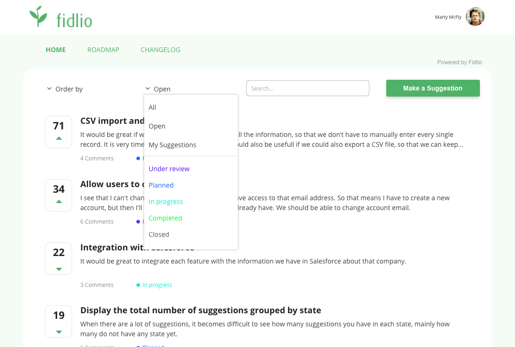Filter by Under review status
The image size is (515, 347).
[169, 169]
